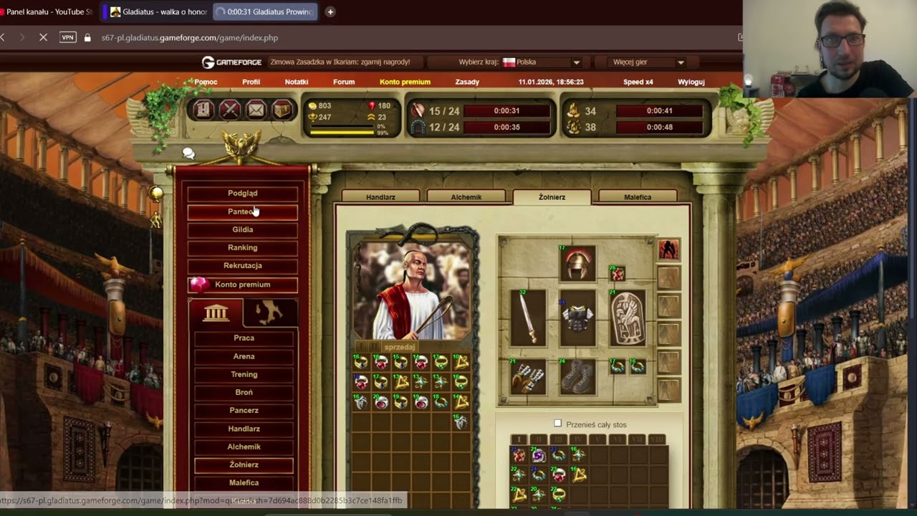The image size is (917, 516).
Task: Go to Pancerz in the side menu
Action: (244, 411)
